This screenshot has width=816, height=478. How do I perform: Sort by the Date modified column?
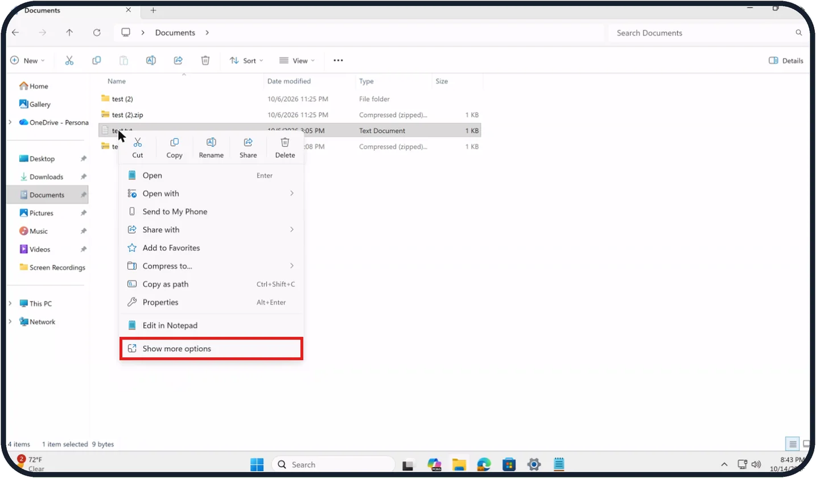(289, 81)
